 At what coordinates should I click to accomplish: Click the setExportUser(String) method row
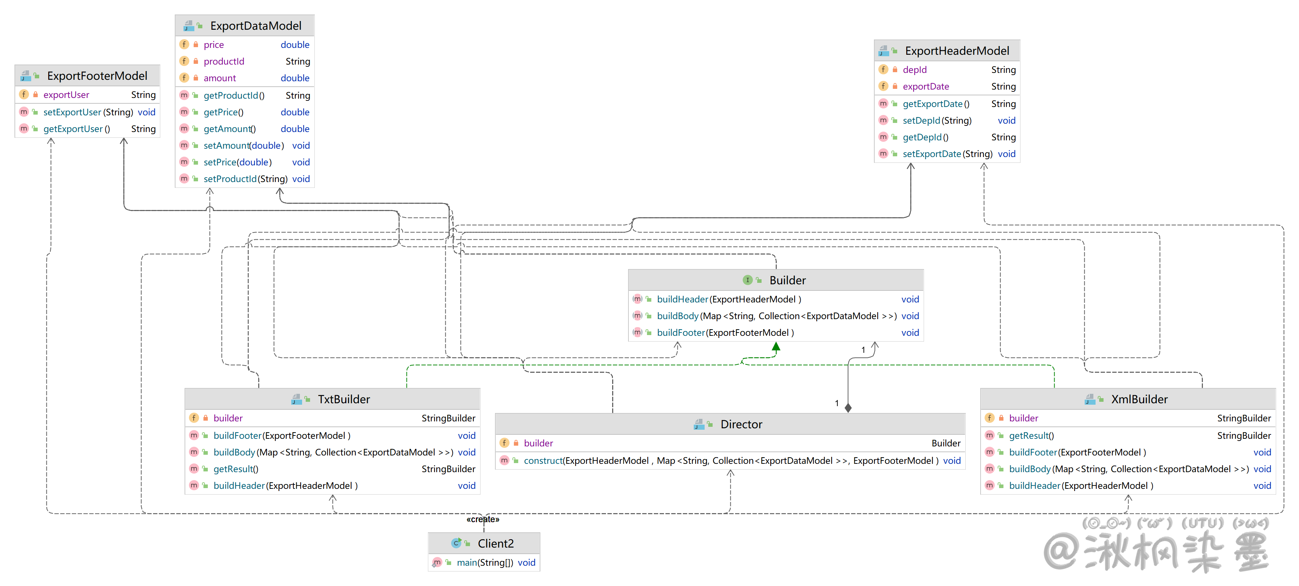88,112
